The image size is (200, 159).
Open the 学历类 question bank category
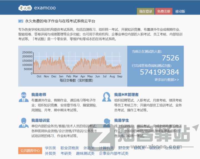pyautogui.click(x=50, y=148)
